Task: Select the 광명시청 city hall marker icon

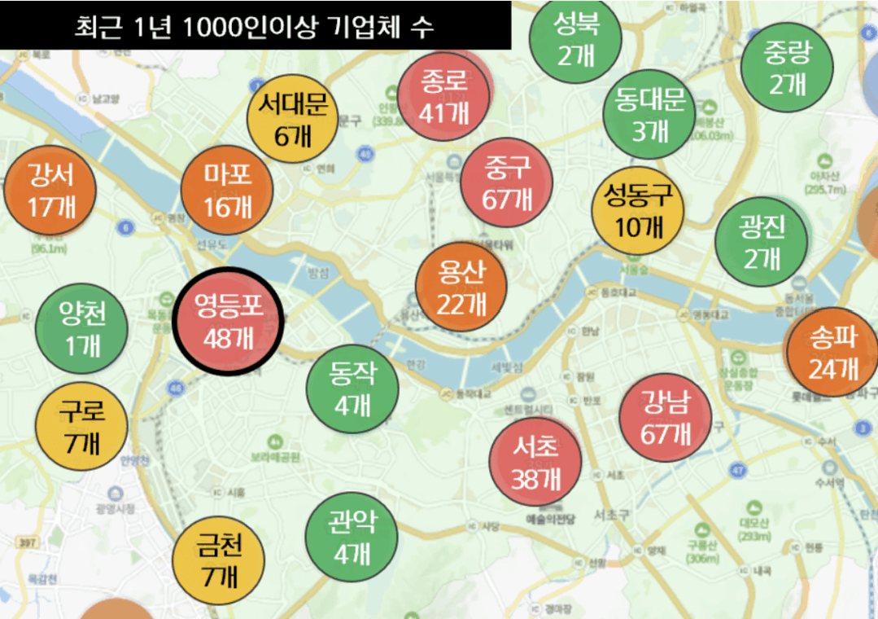Action: point(116,494)
